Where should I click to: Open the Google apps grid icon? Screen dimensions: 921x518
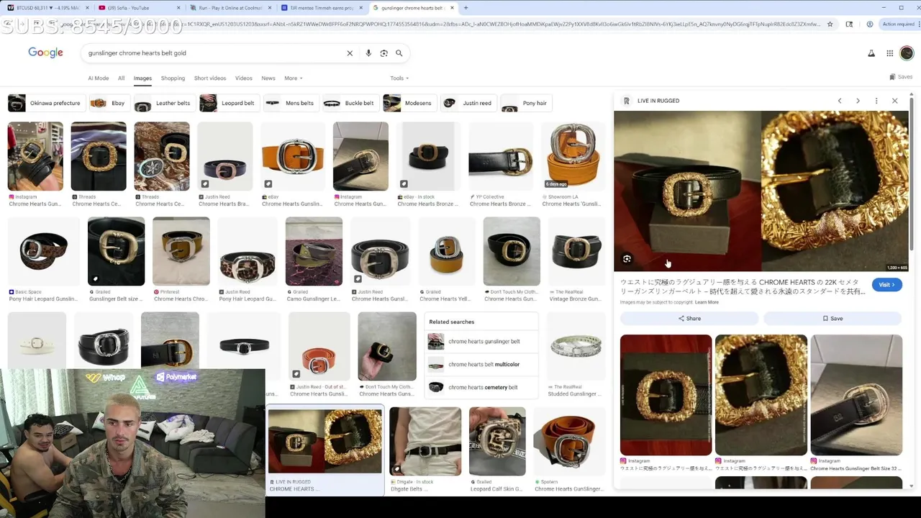[889, 53]
